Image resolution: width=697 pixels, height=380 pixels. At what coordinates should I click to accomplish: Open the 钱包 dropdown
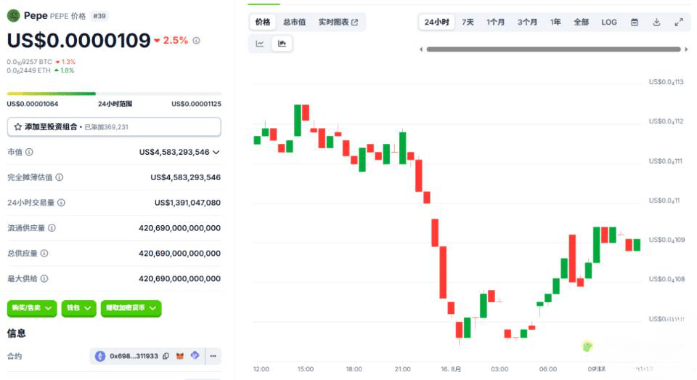coord(78,308)
